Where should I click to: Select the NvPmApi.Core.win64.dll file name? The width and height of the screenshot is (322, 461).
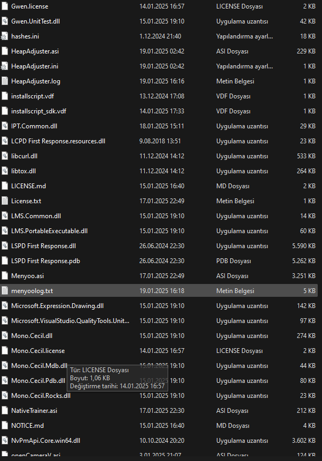pos(45,441)
